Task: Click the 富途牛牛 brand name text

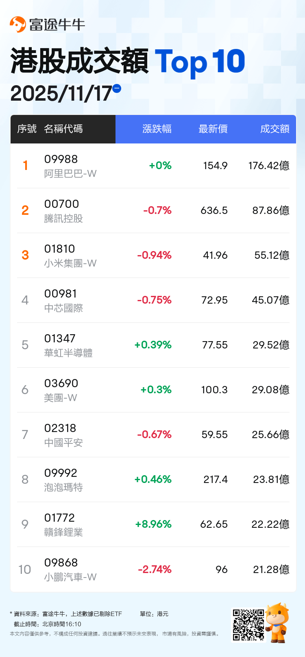Action: 57,25
